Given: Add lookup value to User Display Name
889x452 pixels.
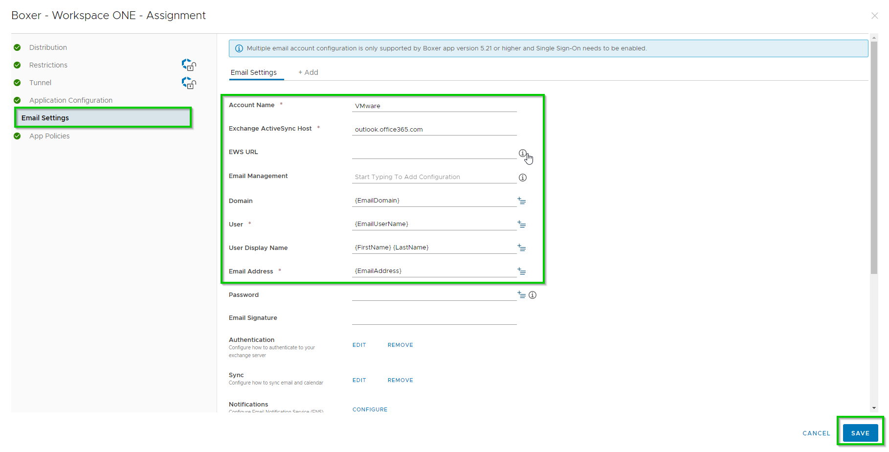Looking at the screenshot, I should (x=521, y=248).
